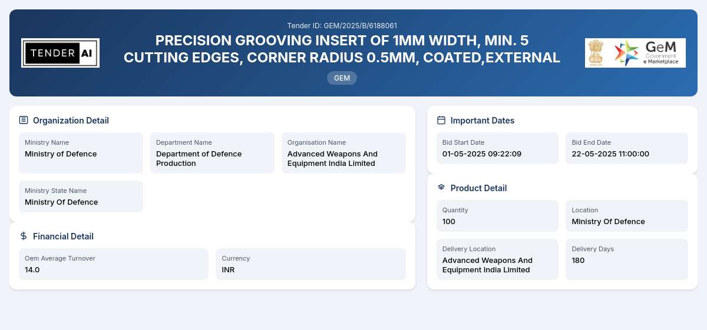Click the Currency value INR
Viewport: 707px width, 330px height.
point(228,270)
